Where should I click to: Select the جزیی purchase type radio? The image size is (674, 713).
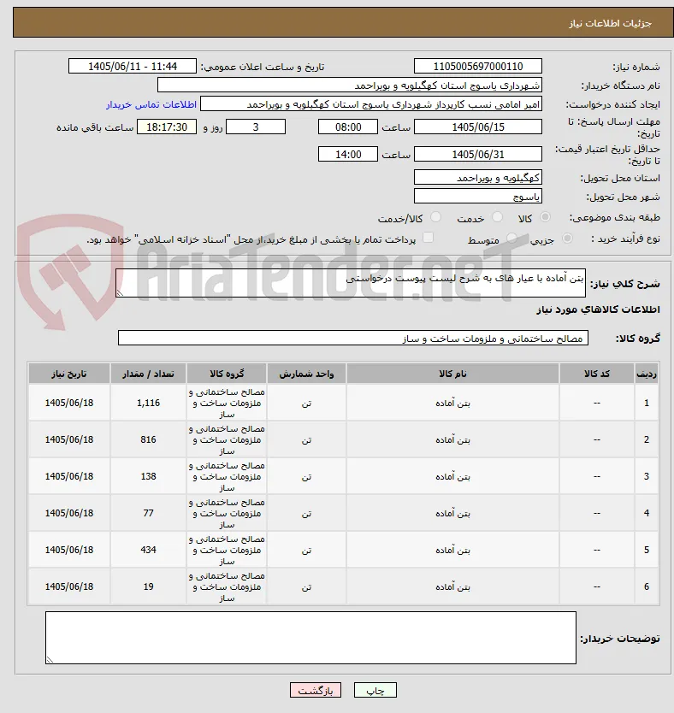point(567,239)
